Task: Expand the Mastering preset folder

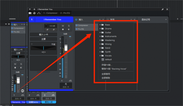Action: pyautogui.click(x=100, y=40)
